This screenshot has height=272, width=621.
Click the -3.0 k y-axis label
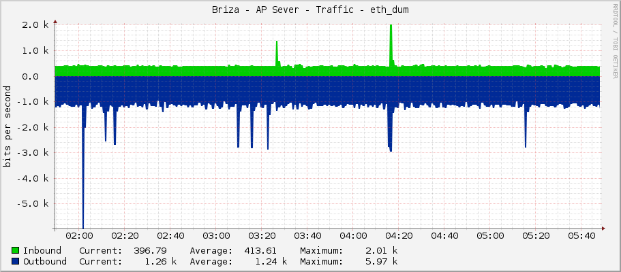[x=33, y=152]
